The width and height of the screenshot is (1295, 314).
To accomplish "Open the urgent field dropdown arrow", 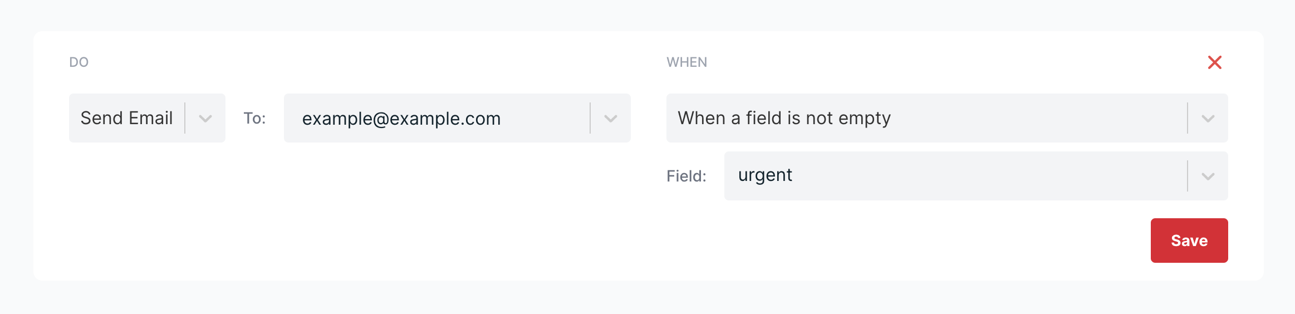I will coord(1208,176).
